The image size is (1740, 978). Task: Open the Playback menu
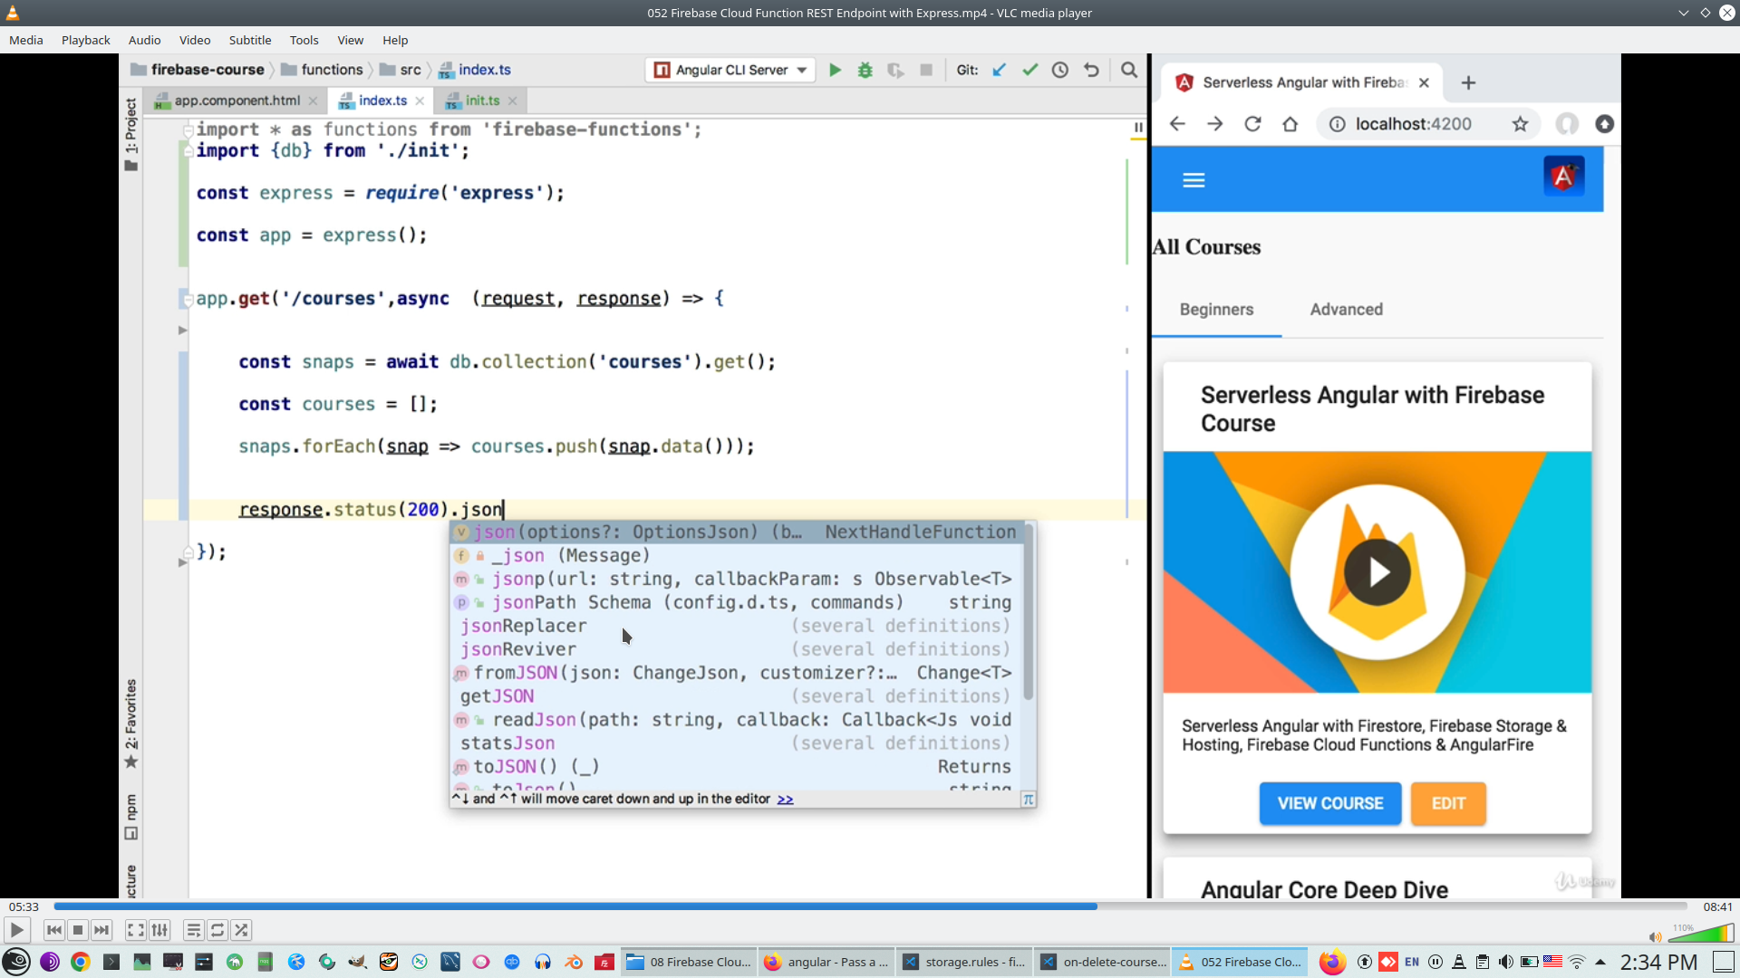pyautogui.click(x=85, y=40)
